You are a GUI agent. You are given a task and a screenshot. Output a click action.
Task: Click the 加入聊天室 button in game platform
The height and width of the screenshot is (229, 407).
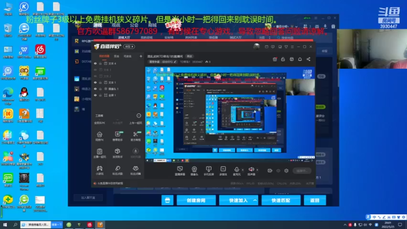coord(88,198)
